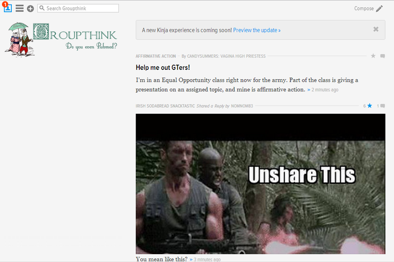
Task: Click the Do you even Pubmed? tagline
Action: (91, 46)
